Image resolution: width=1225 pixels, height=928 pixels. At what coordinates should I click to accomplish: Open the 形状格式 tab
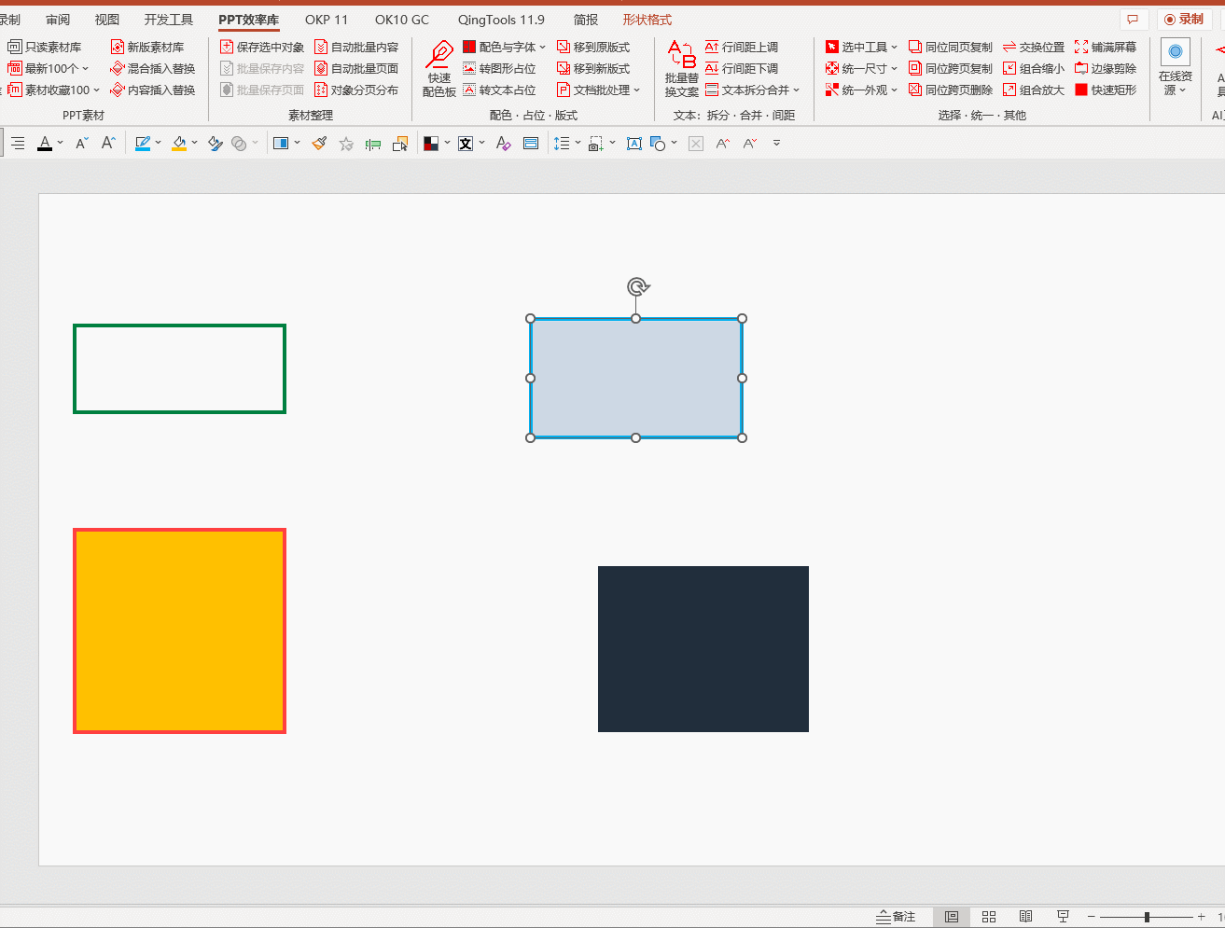coord(647,20)
